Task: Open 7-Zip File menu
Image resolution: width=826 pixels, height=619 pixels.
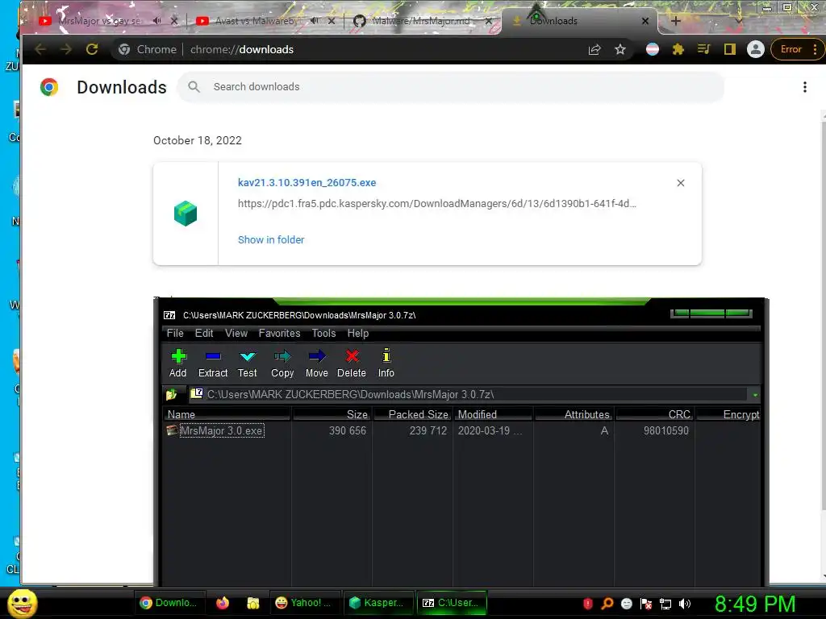Action: click(175, 333)
